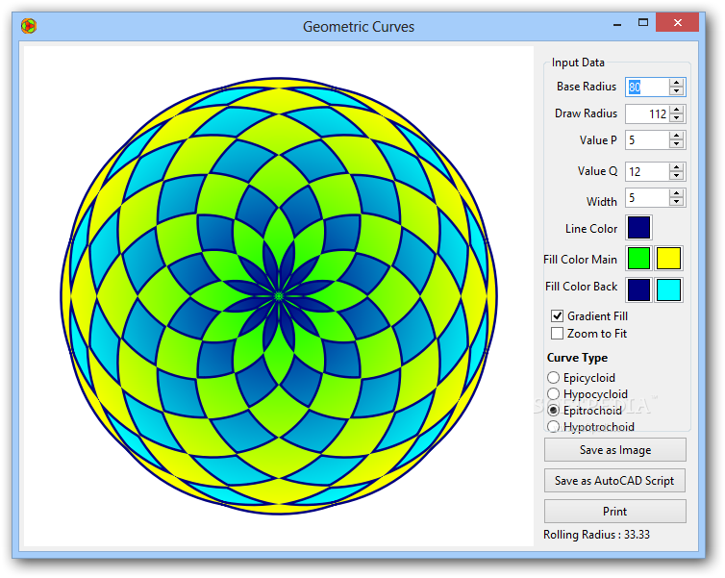This screenshot has height=578, width=725.
Task: Select the Hypocycloid curve type
Action: tap(554, 394)
